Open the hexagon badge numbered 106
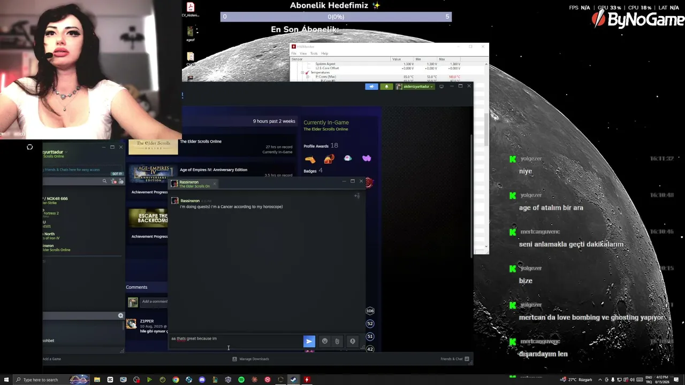This screenshot has height=385, width=685. pyautogui.click(x=370, y=311)
